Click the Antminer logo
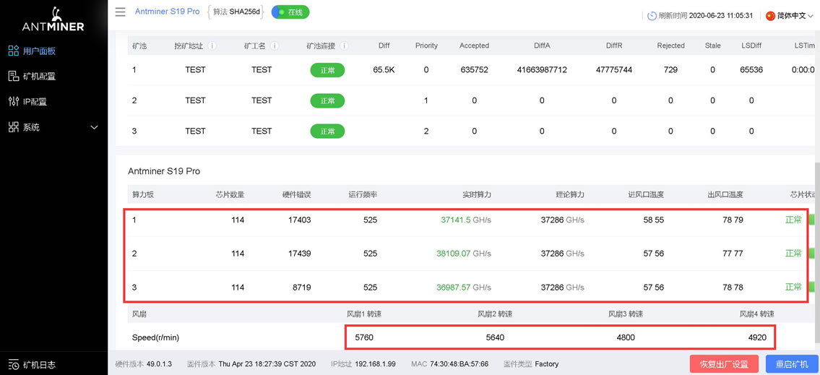 (x=53, y=20)
